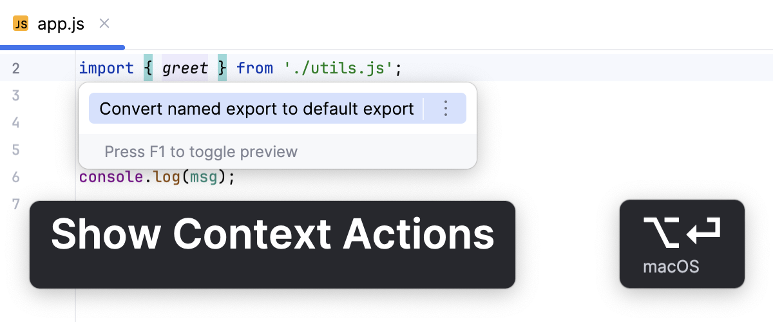Screen dimensions: 773x322
Task: Click the import keyword on line 2
Action: click(x=106, y=68)
